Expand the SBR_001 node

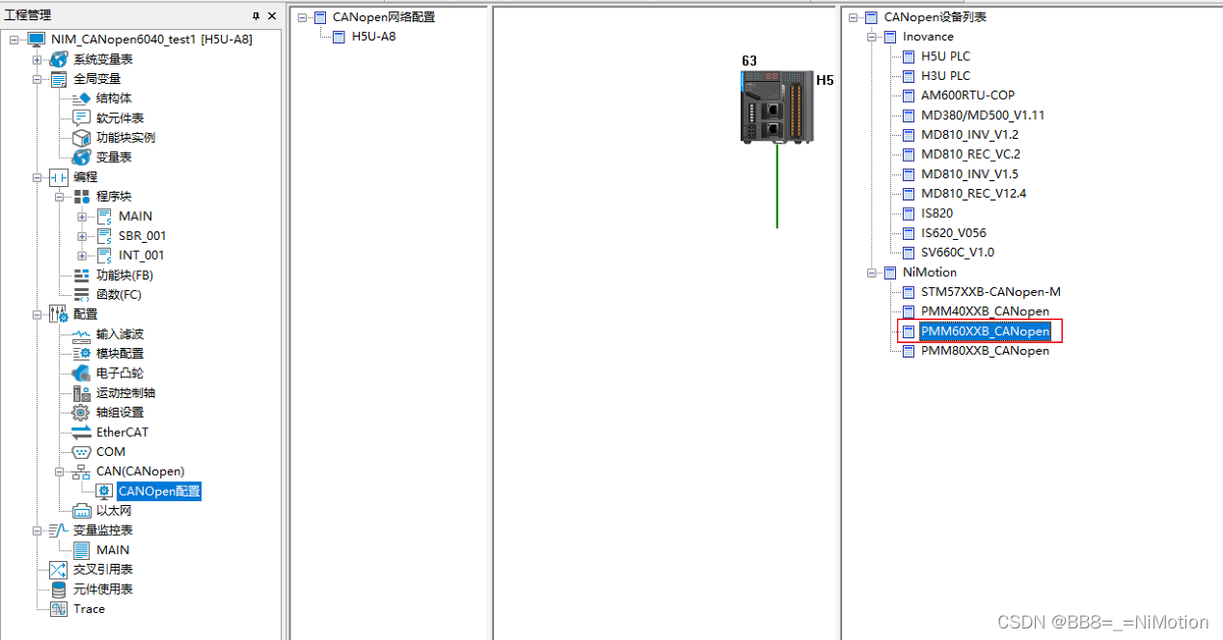pyautogui.click(x=82, y=236)
